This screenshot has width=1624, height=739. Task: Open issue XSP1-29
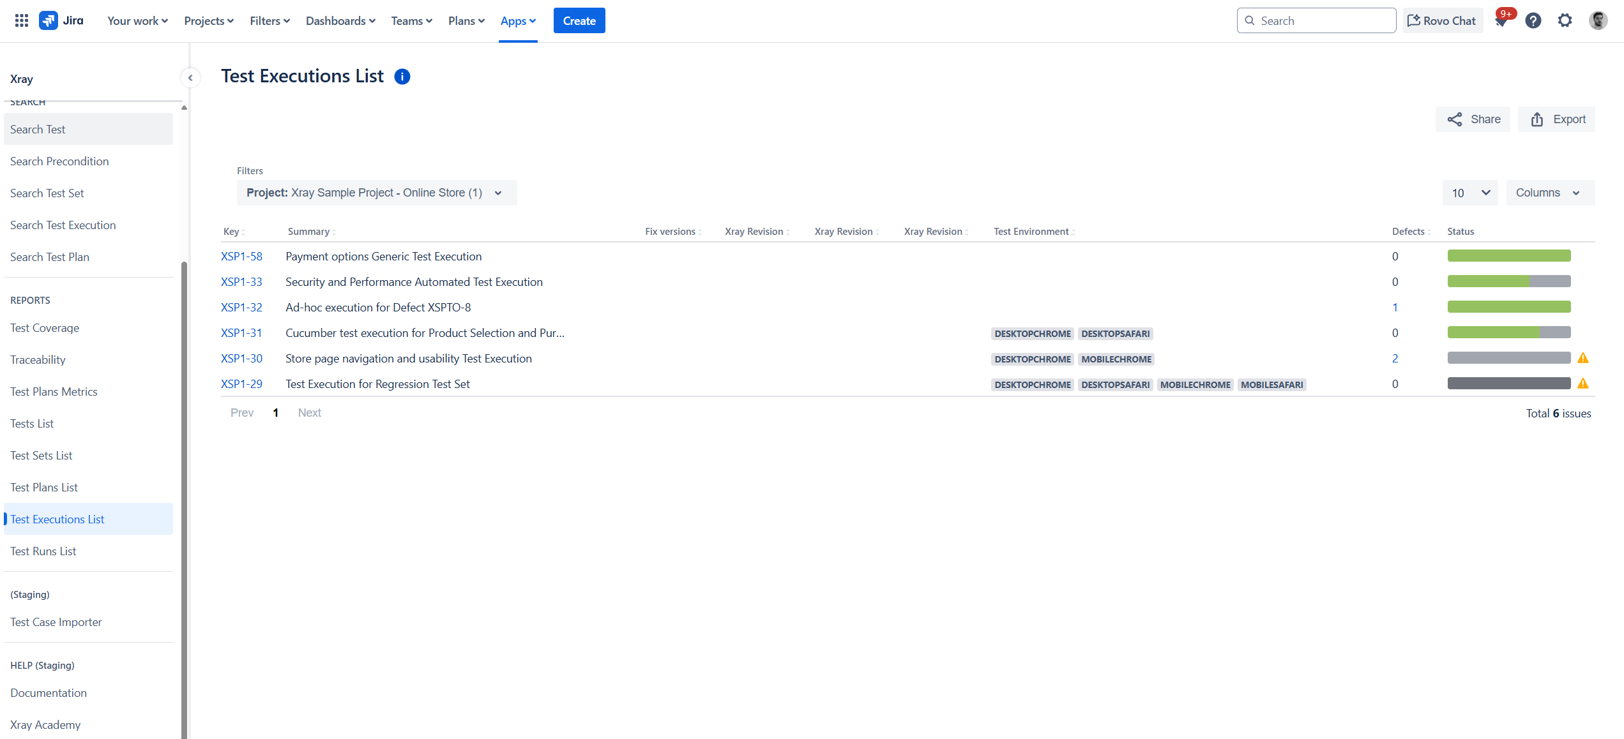(x=241, y=384)
